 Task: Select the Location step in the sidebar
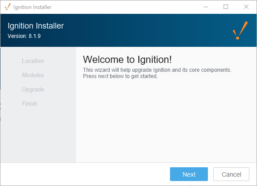(33, 61)
